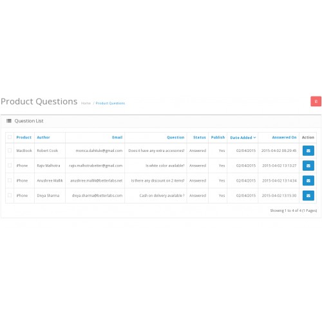Click the Question List icon
Viewport: 322px width, 322px height.
[9, 121]
